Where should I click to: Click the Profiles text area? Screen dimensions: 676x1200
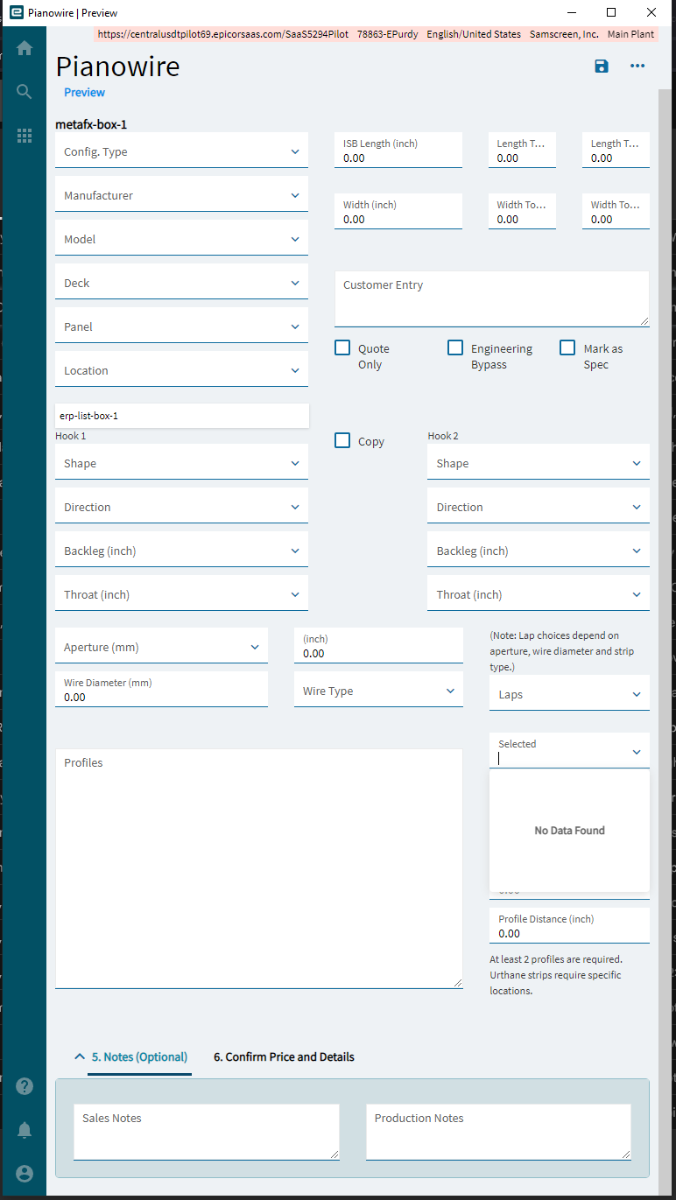point(258,869)
